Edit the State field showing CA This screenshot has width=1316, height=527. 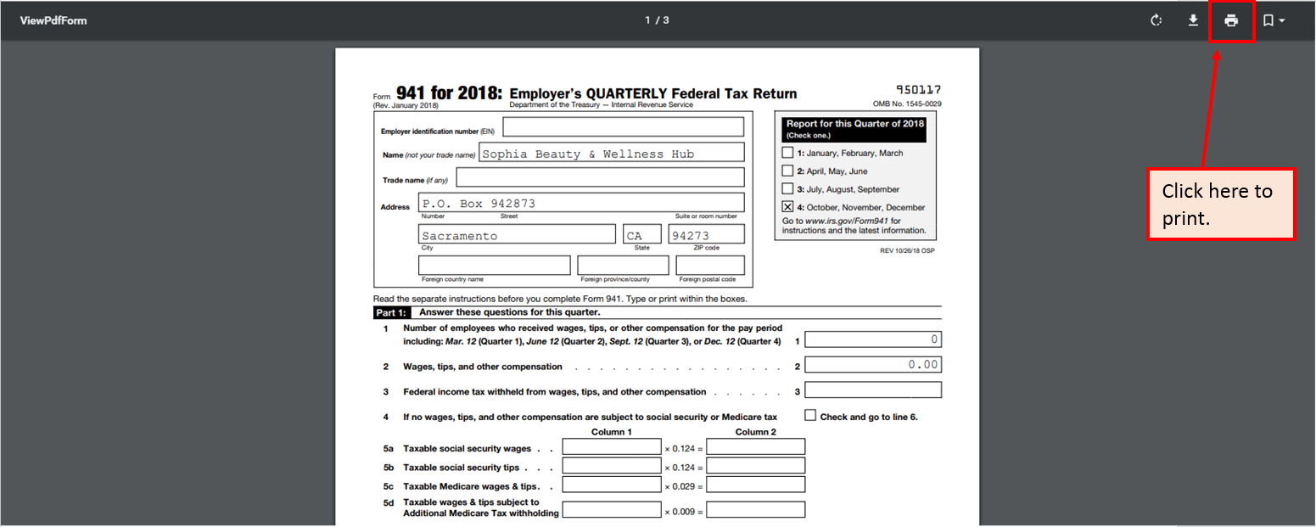(x=642, y=234)
